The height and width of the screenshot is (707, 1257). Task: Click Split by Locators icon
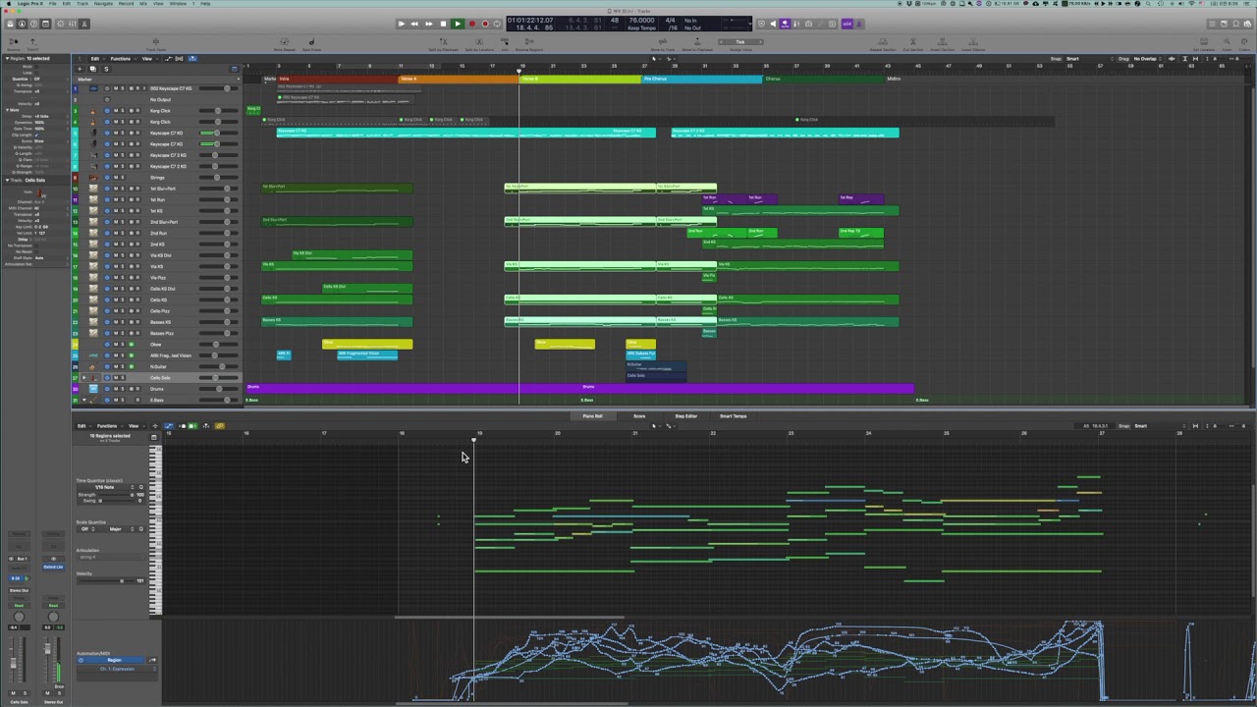[479, 44]
